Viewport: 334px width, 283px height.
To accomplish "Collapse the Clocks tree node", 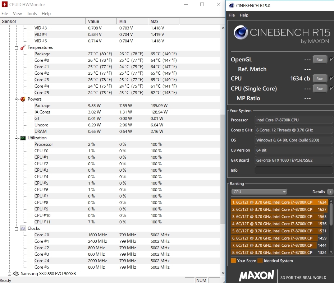I will [16, 229].
